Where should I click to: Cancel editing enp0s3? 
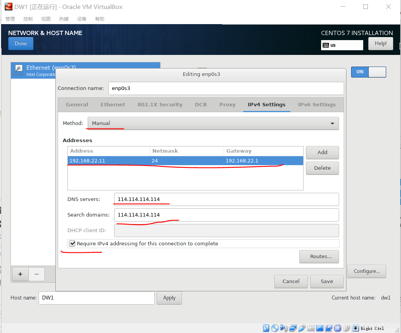point(291,281)
